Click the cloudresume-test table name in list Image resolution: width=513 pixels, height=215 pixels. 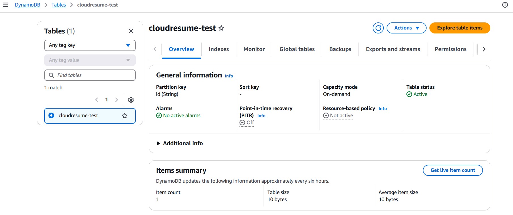coord(78,115)
